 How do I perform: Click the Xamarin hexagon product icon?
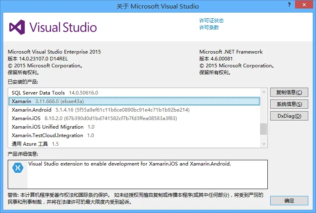tap(18, 167)
